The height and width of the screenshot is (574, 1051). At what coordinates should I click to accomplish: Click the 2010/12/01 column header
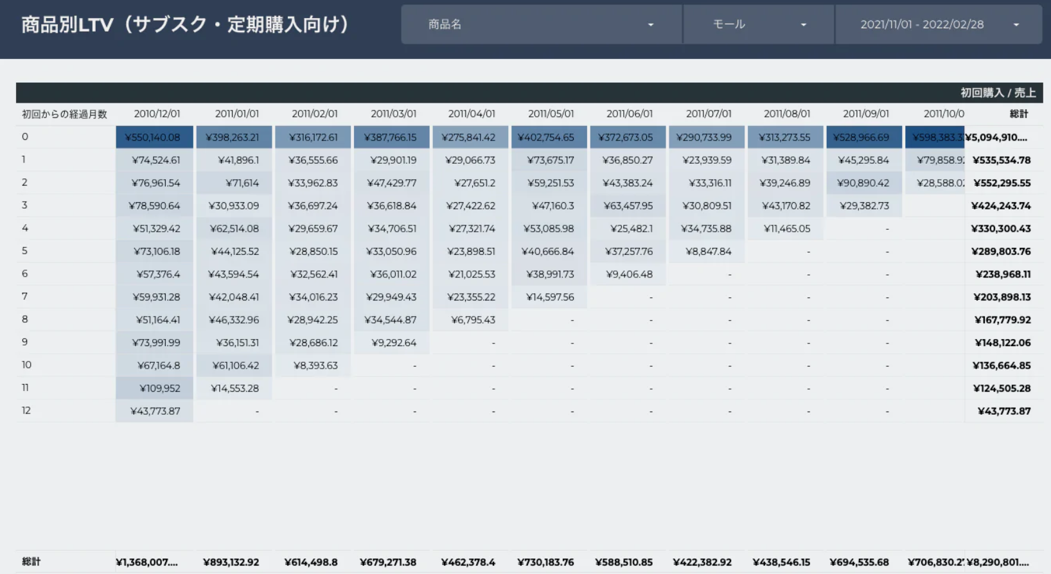tap(157, 114)
